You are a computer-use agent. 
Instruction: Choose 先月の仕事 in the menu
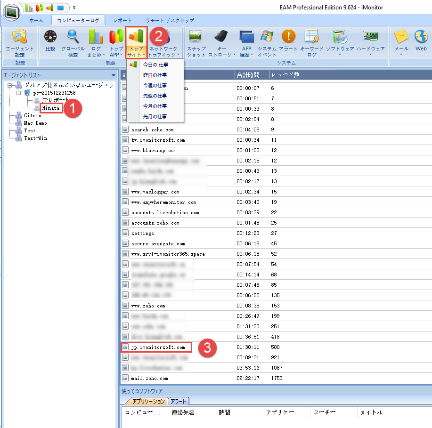pyautogui.click(x=155, y=116)
